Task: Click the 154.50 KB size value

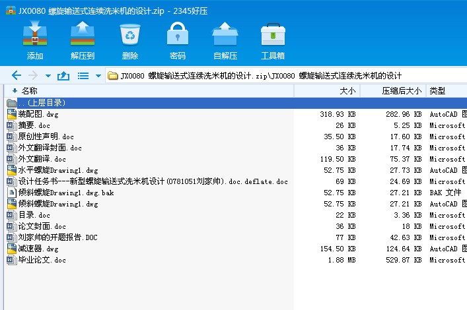Action: click(x=338, y=249)
